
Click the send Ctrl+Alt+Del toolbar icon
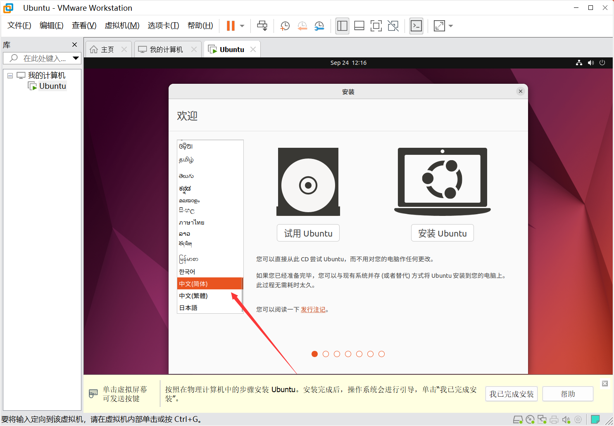pos(262,26)
